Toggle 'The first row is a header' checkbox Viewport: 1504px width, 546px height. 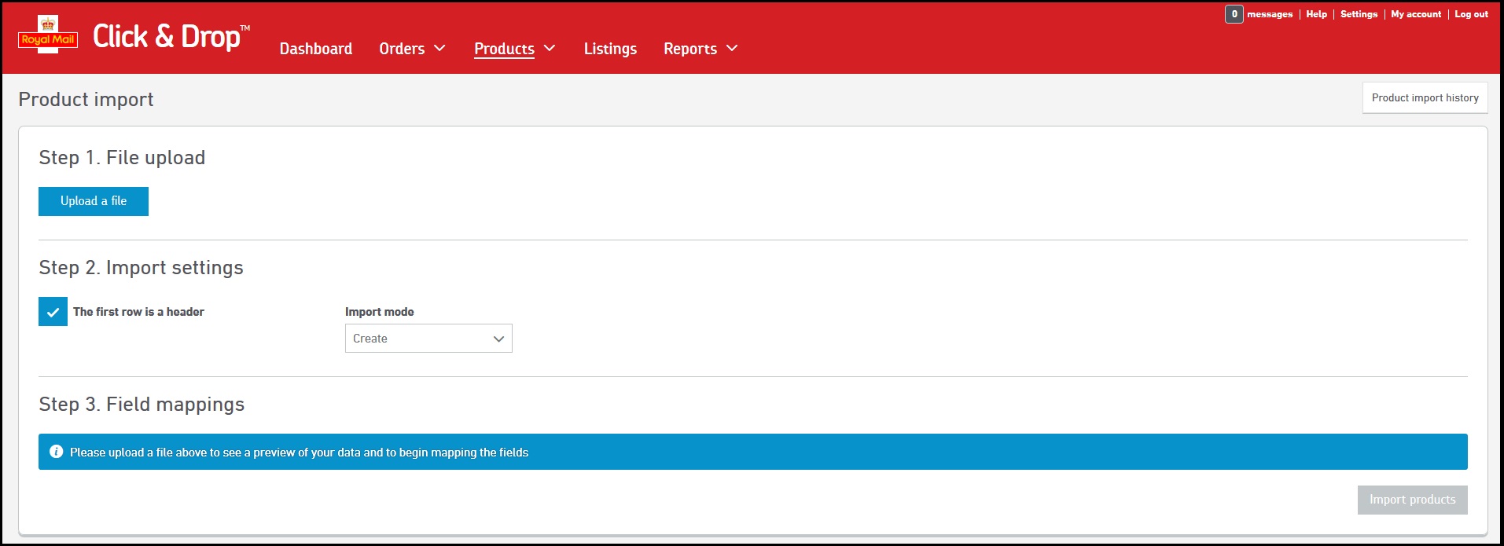pyautogui.click(x=53, y=312)
